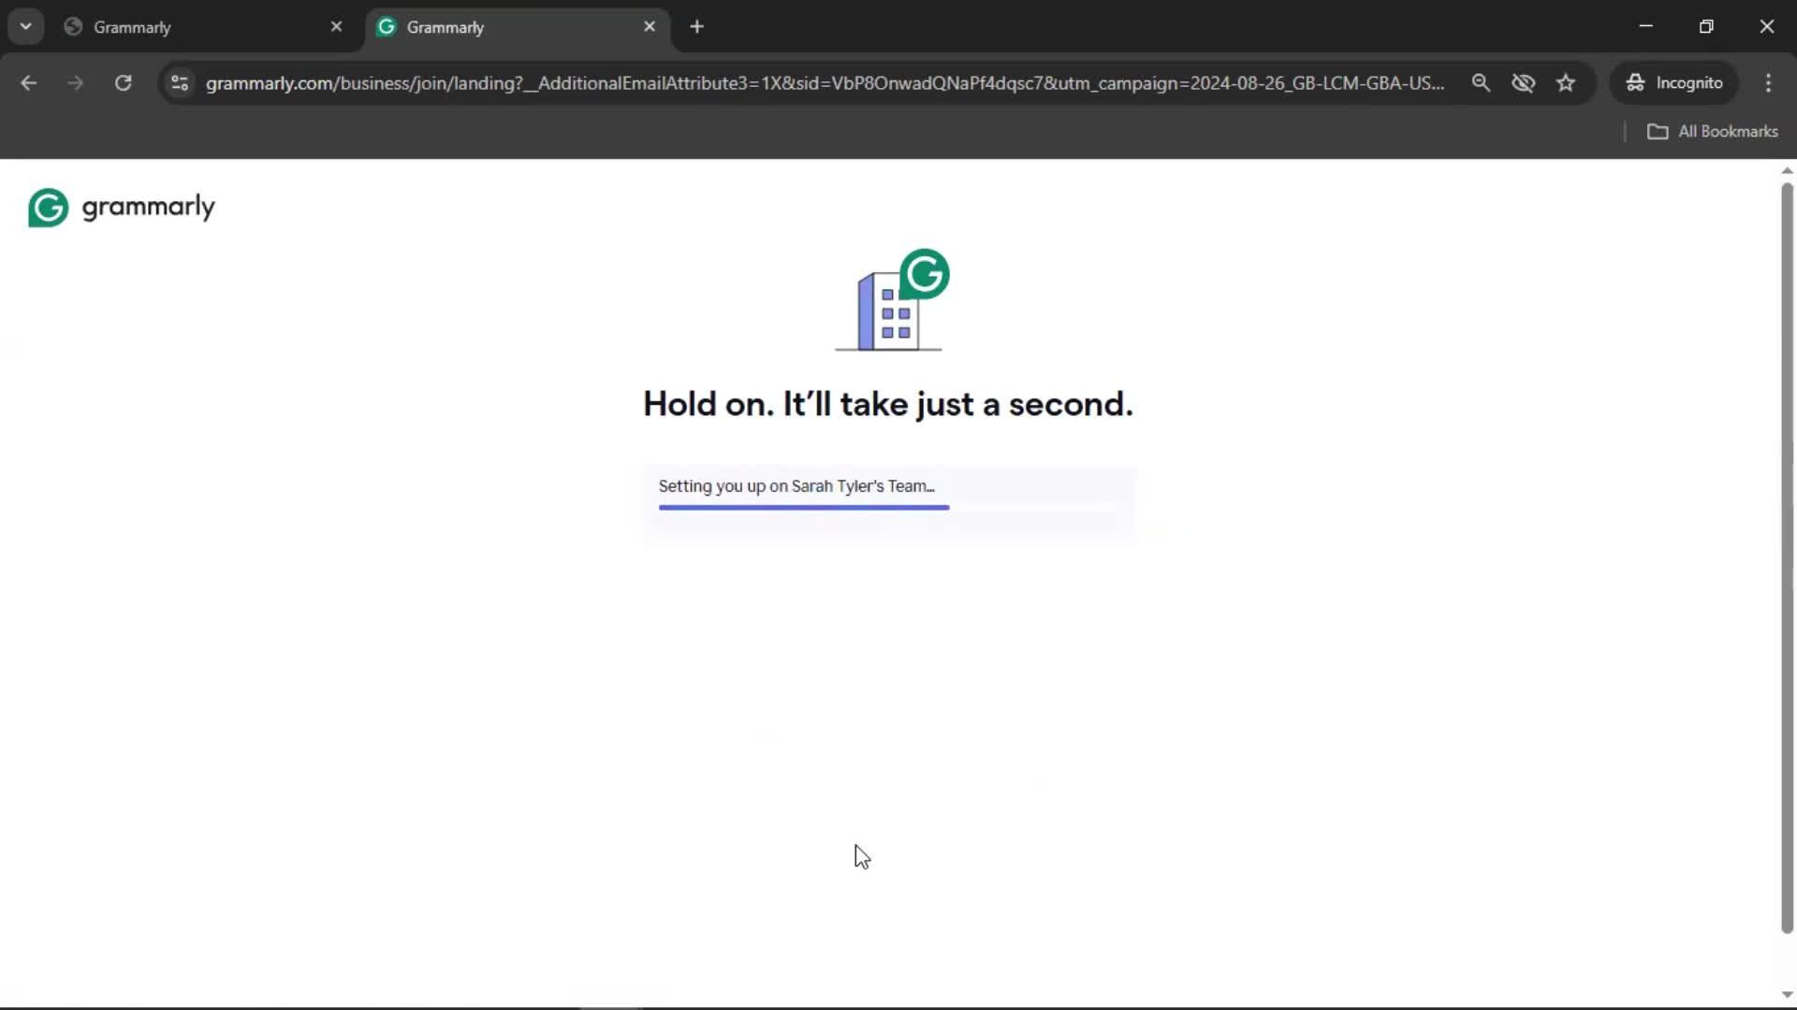Switch to the first Grammarly tab
Screen dimensions: 1797x1010
pos(187,27)
